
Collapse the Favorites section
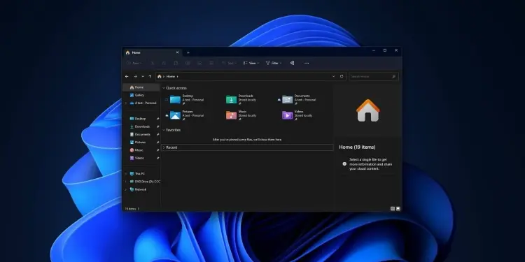click(164, 130)
